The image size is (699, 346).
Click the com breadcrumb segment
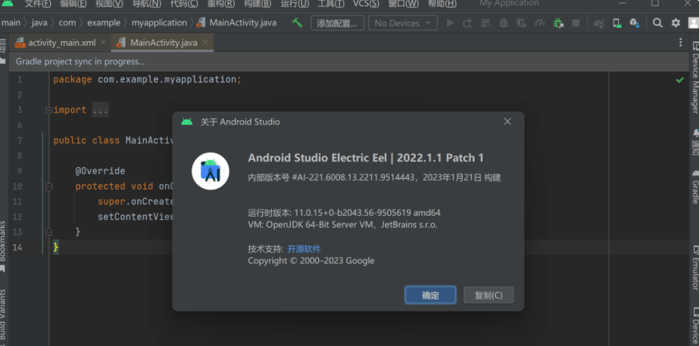(67, 23)
